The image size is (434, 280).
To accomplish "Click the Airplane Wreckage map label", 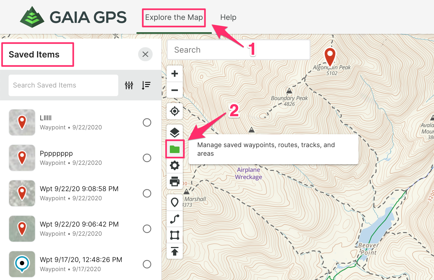I will coord(249,173).
